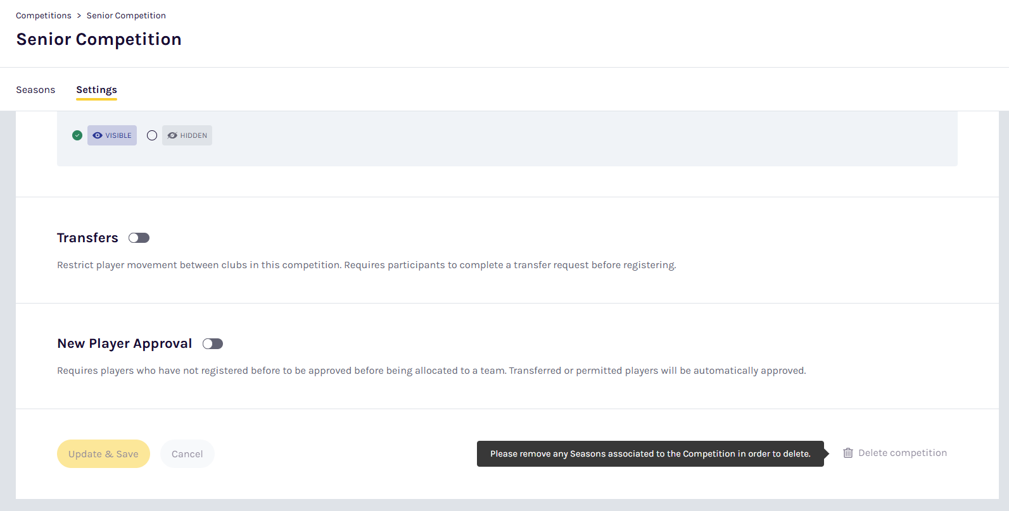Switch to the Seasons tab

(x=35, y=90)
